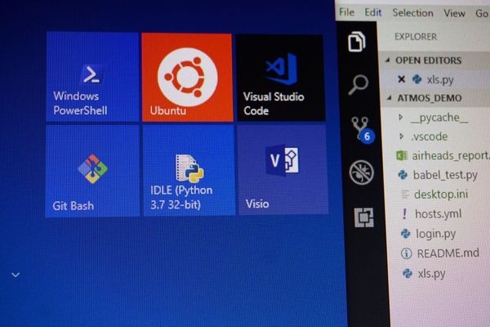Click the EXPLORER panel heading
The height and width of the screenshot is (327, 490).
pyautogui.click(x=416, y=37)
